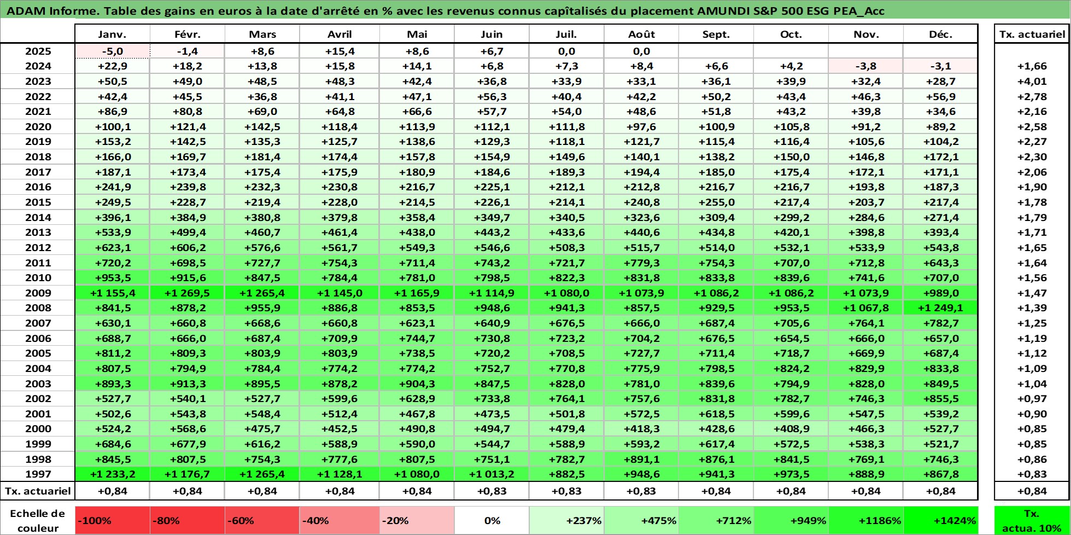Select the +811,2 cell in January 2005
This screenshot has width=1071, height=535.
(x=112, y=353)
